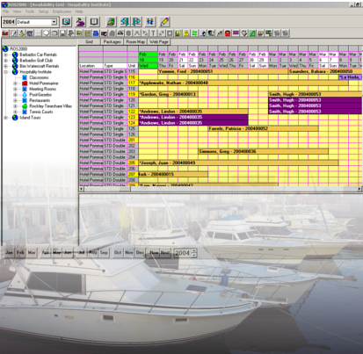Click the green ledger icon

(x=111, y=22)
